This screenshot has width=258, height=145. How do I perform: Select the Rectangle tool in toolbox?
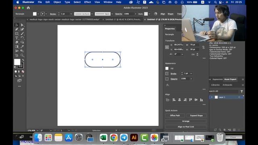[x=17, y=33]
